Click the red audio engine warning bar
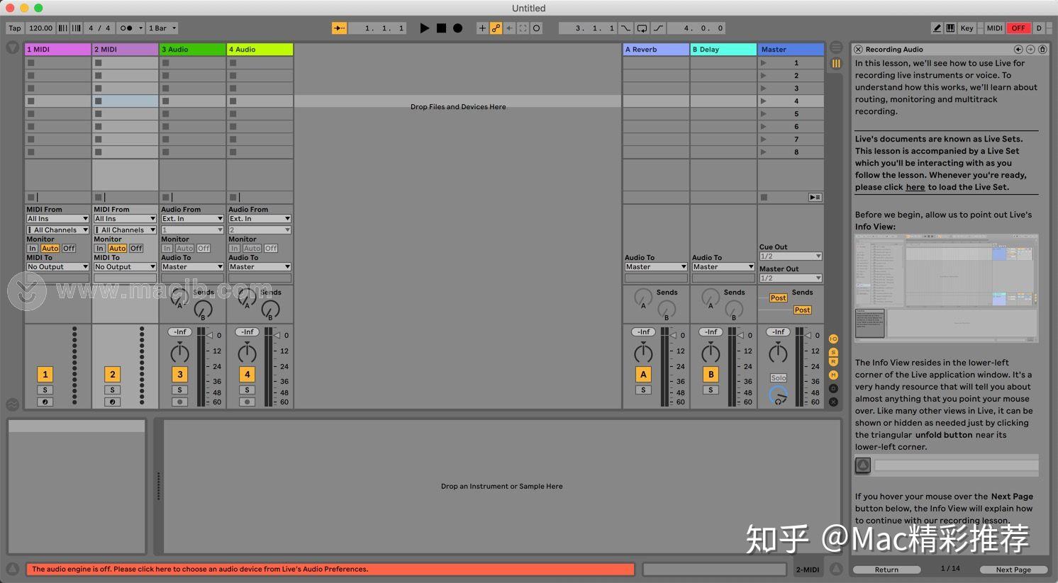The width and height of the screenshot is (1058, 583). (x=330, y=569)
